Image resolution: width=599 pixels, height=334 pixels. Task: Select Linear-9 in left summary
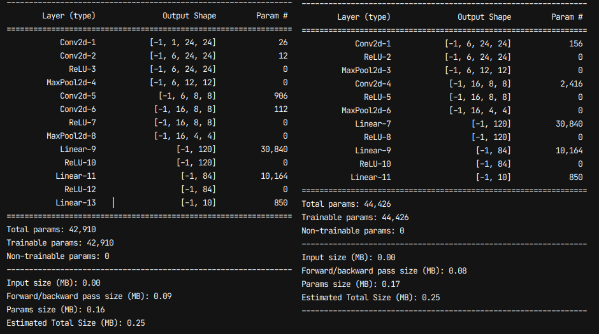tap(78, 149)
